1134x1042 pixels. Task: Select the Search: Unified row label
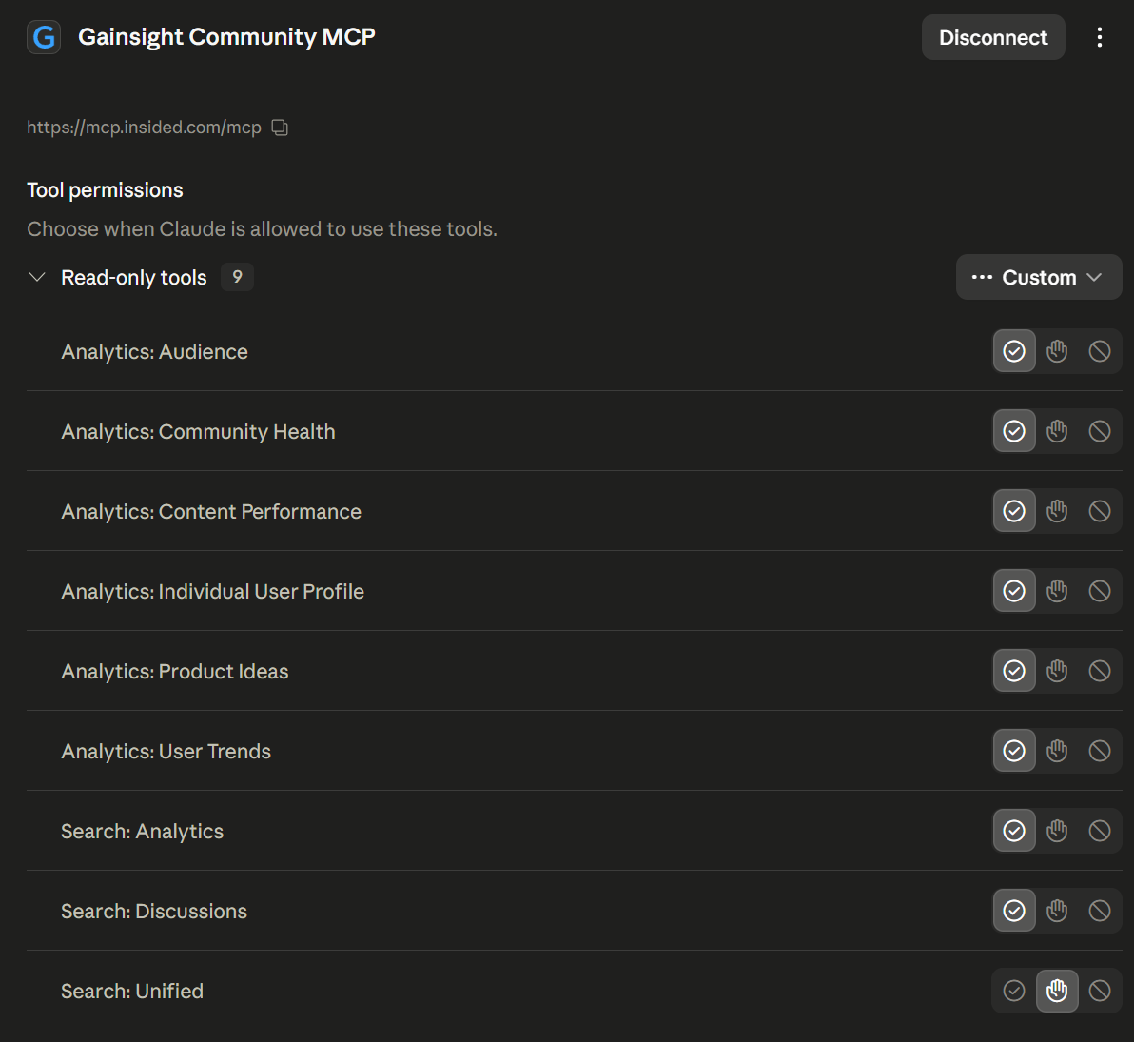pyautogui.click(x=132, y=992)
